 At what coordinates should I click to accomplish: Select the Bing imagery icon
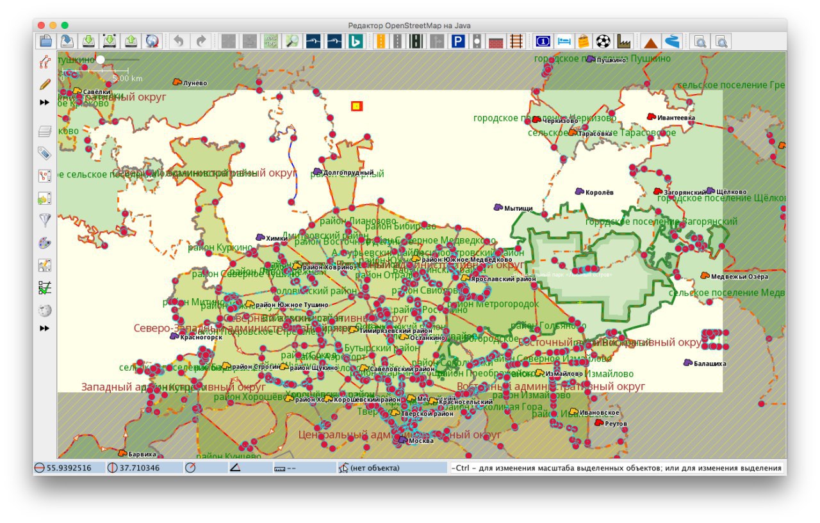[x=354, y=42]
